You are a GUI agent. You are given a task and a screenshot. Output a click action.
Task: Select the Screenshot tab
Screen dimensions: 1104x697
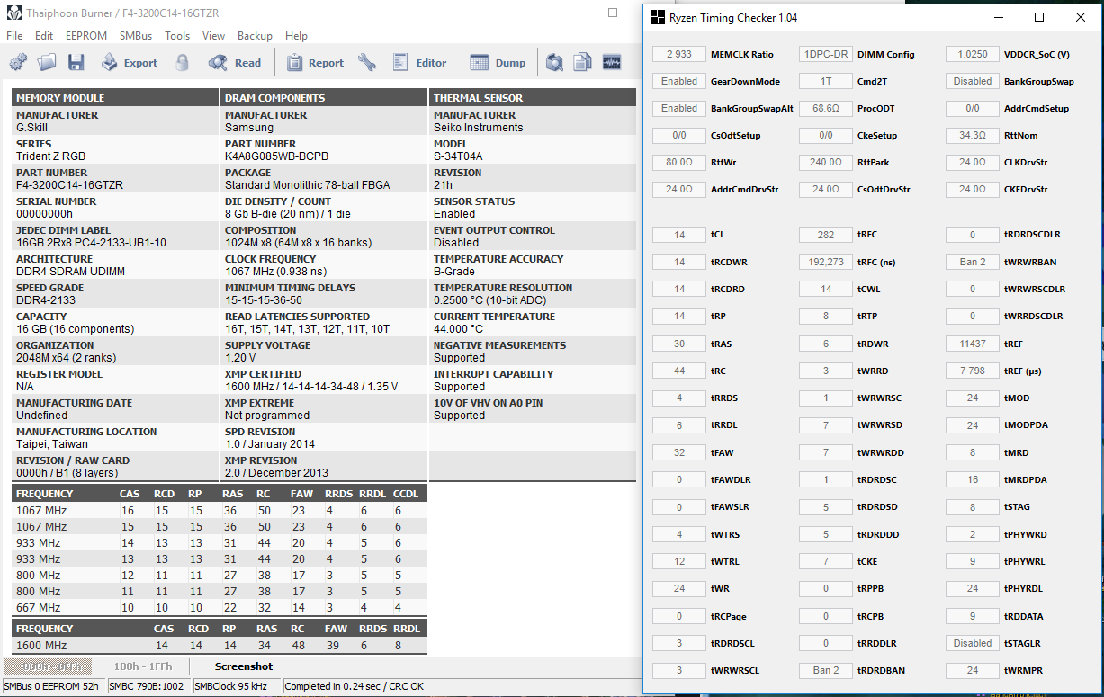coord(244,666)
